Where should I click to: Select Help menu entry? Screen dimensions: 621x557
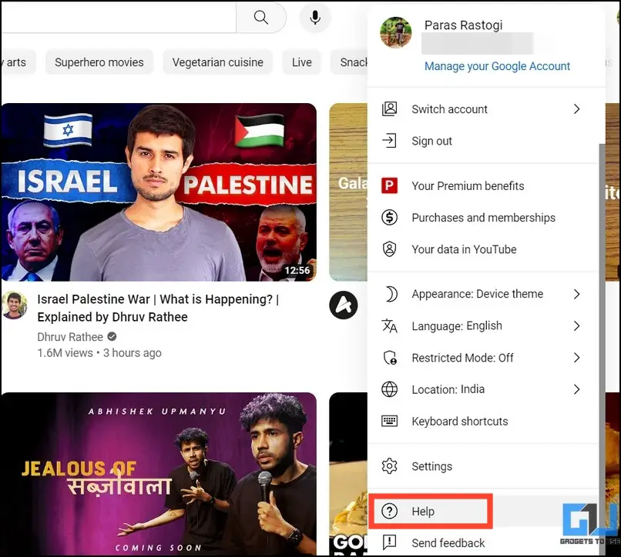483,511
